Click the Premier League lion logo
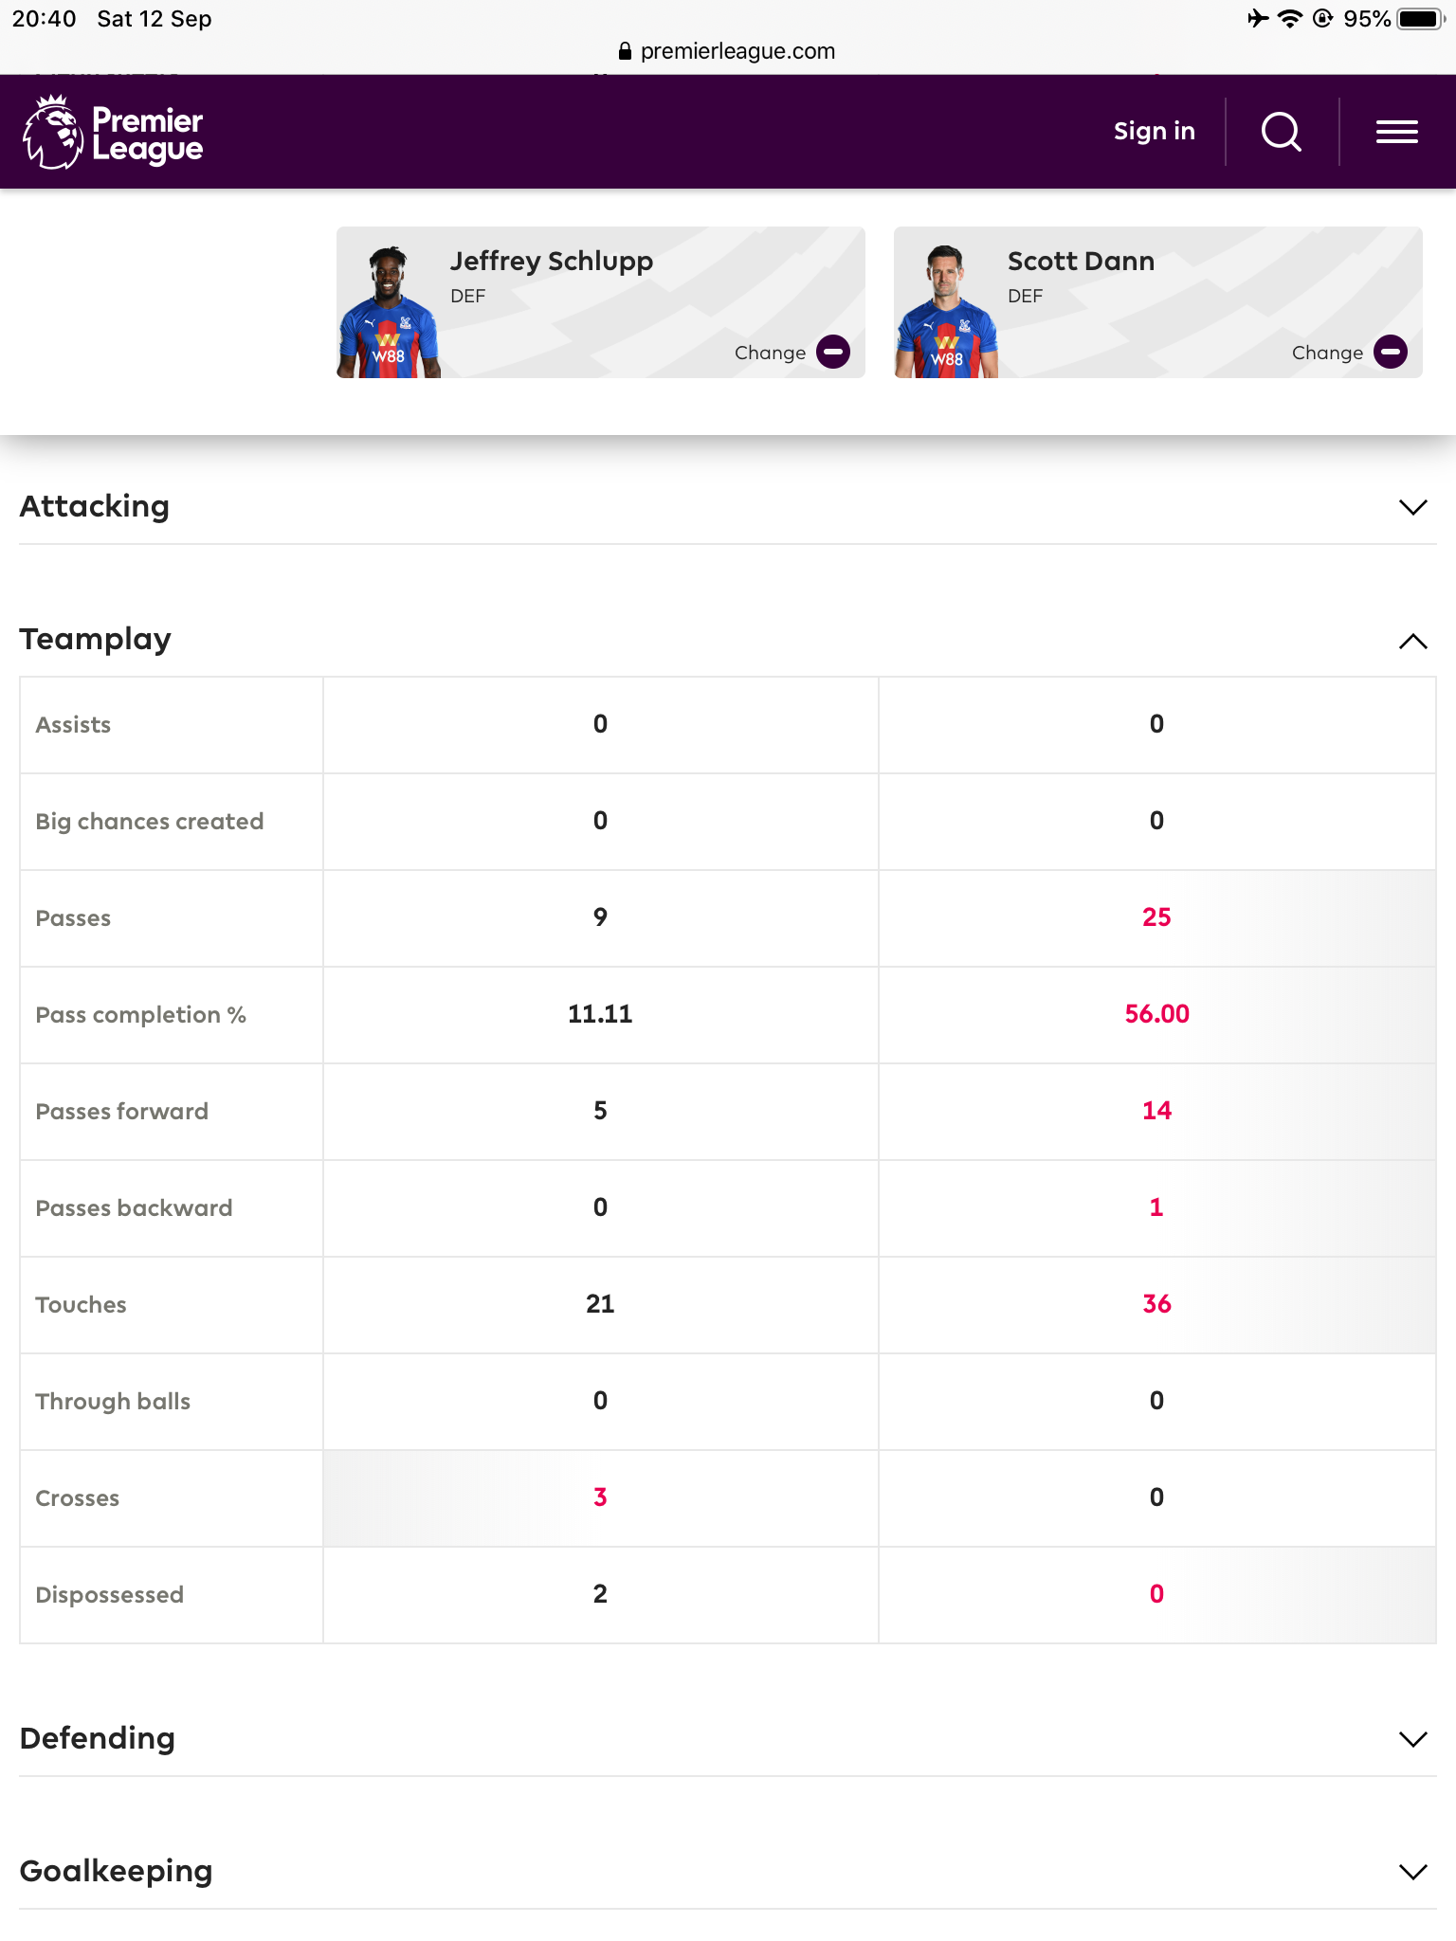This screenshot has width=1456, height=1941. tap(53, 133)
